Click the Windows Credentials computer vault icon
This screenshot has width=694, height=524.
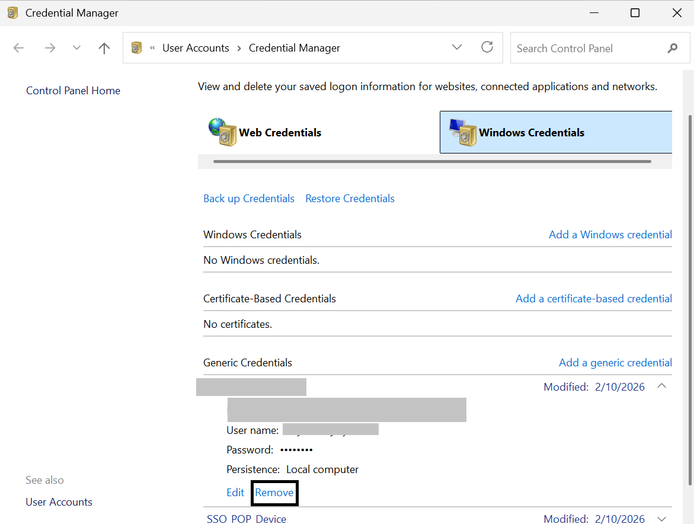click(462, 132)
